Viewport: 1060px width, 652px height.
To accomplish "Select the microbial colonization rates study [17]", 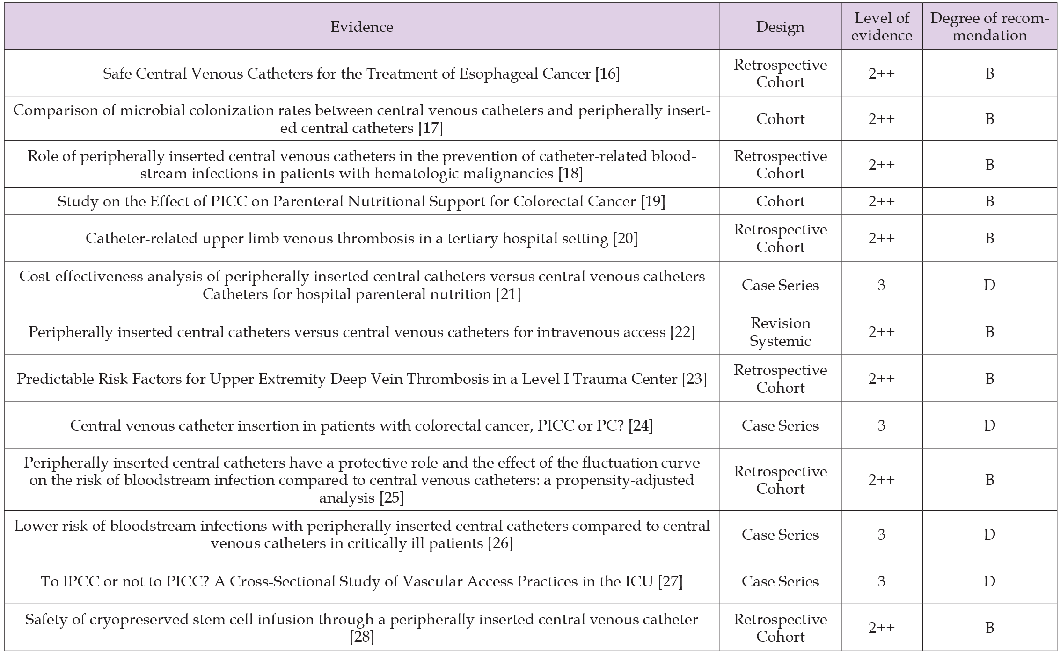I will (361, 119).
